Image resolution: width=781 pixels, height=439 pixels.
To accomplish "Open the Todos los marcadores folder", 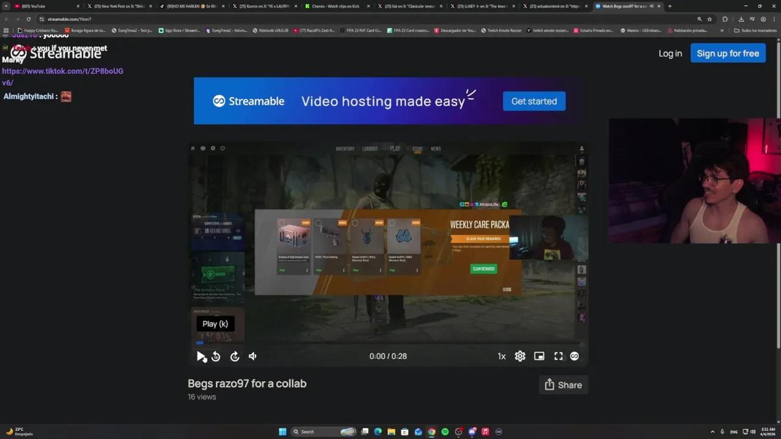I will pos(755,30).
